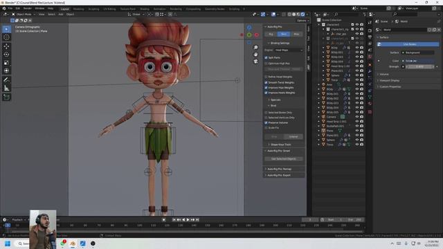The image size is (443, 249).
Task: Toggle the Optimize High Res checkbox
Action: click(266, 64)
